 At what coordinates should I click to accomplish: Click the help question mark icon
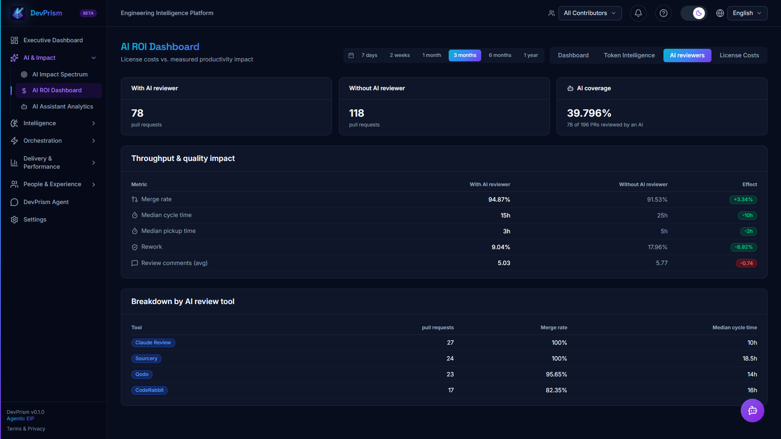point(663,13)
